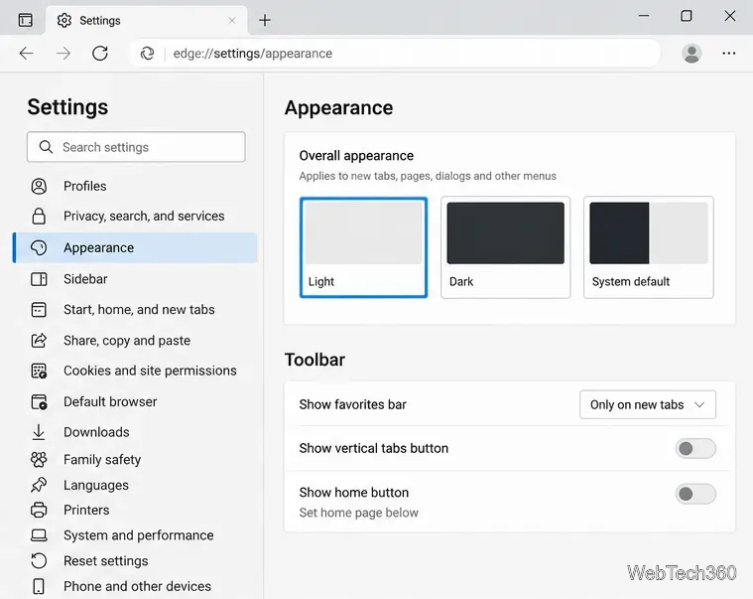Image resolution: width=753 pixels, height=599 pixels.
Task: Click the Appearance palette icon
Action: pyautogui.click(x=39, y=247)
